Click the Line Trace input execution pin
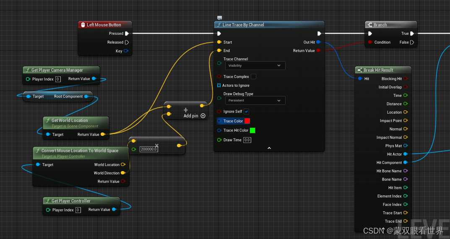The width and height of the screenshot is (450, 239). 219,34
